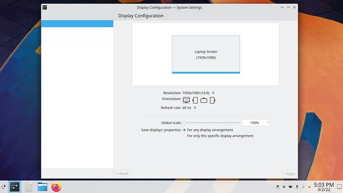Click the Global scale spinbox arrows
This screenshot has height=193, width=343.
pos(268,122)
